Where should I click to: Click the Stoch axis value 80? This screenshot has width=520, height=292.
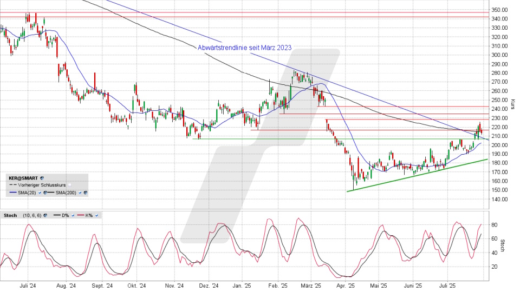coord(495,225)
